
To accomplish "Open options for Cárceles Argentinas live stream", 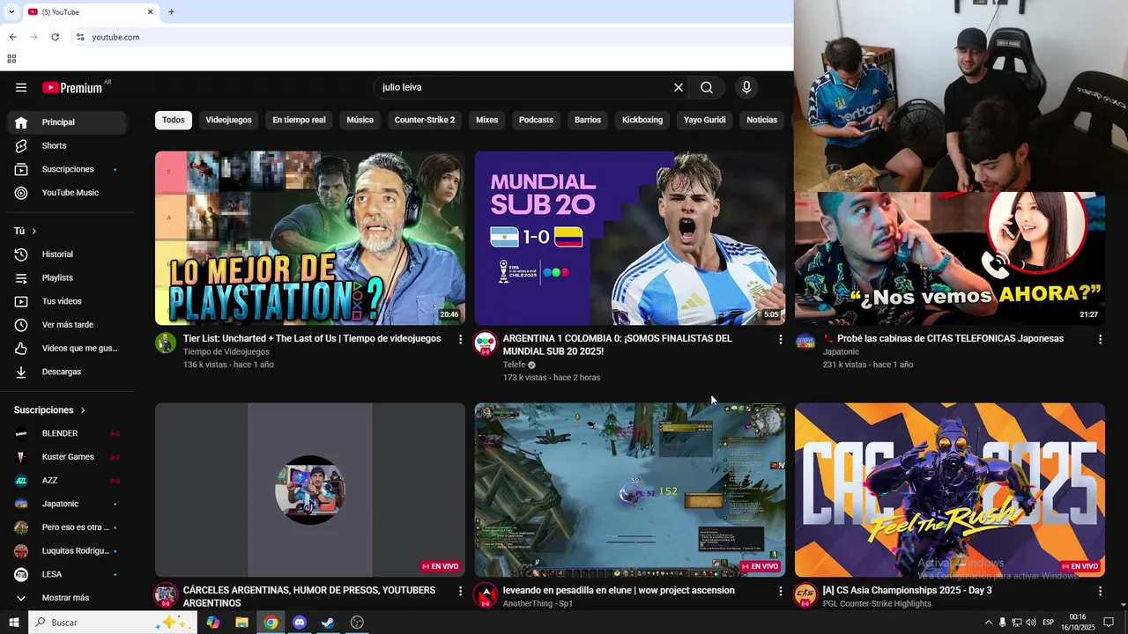I will pyautogui.click(x=460, y=591).
